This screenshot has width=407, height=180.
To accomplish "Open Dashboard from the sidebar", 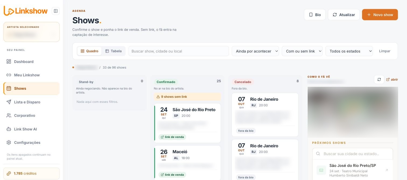I will pyautogui.click(x=31, y=62).
